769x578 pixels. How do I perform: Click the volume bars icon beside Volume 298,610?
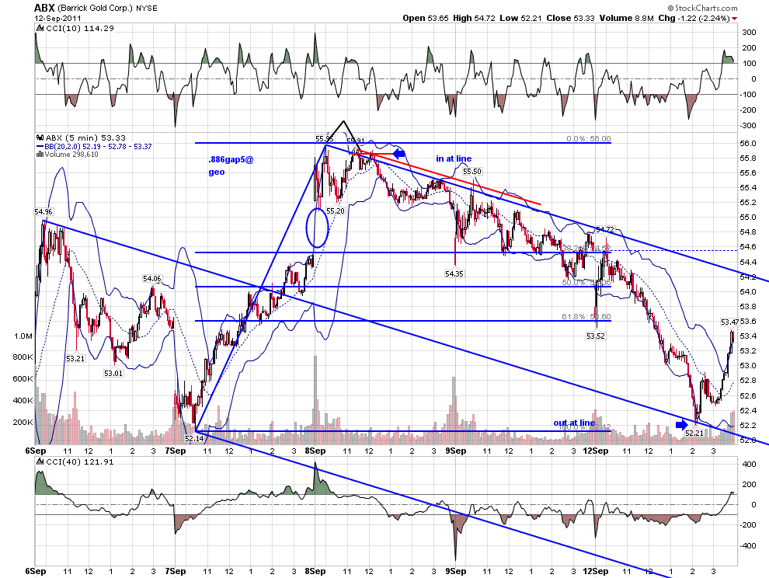pos(40,154)
